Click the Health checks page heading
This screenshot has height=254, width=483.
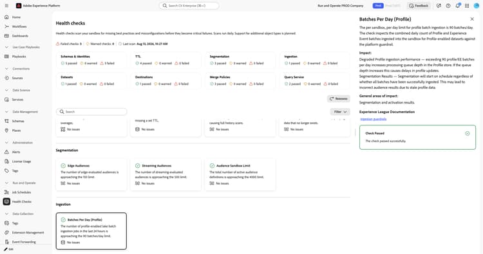(x=70, y=23)
